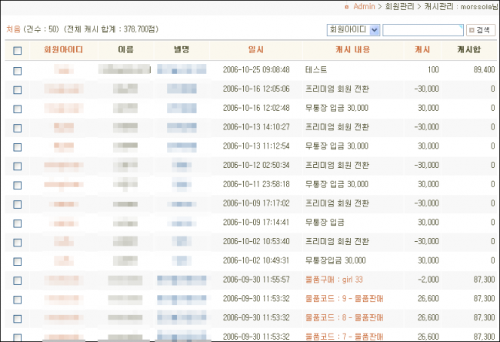The height and width of the screenshot is (342, 500).
Task: Click the Admin home breadcrumb icon
Action: [346, 6]
